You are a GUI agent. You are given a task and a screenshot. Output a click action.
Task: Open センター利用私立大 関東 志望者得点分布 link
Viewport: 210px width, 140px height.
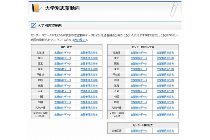click(x=165, y=64)
